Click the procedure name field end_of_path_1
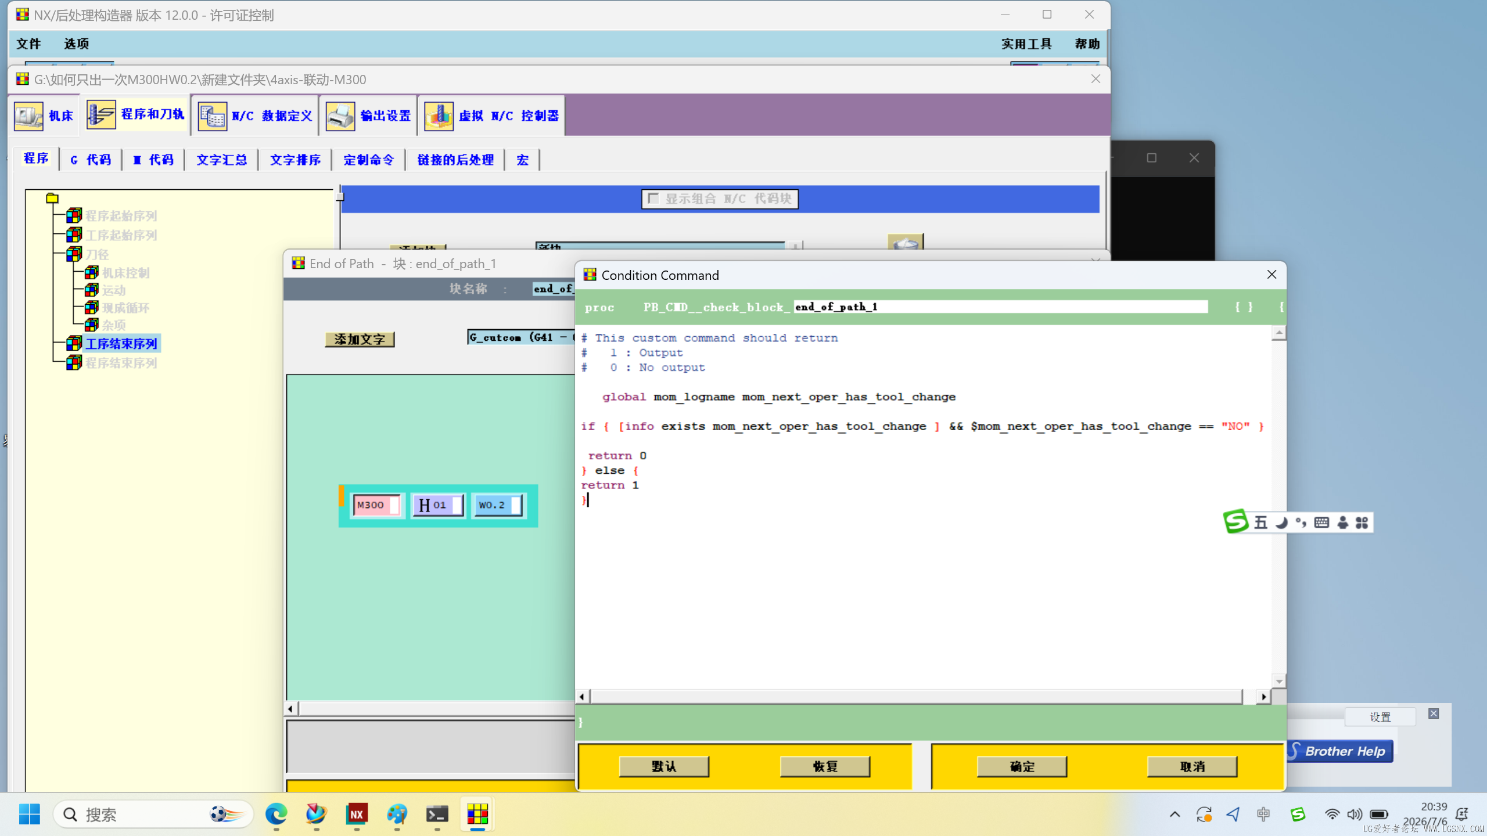The image size is (1487, 836). (x=1000, y=307)
